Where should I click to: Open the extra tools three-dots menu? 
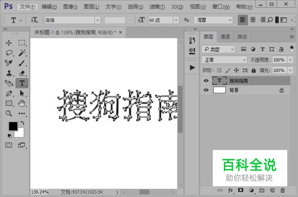pos(22,113)
